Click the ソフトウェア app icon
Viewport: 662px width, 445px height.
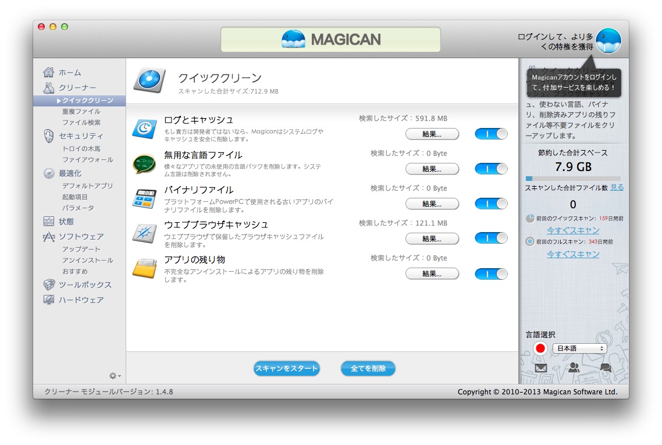point(48,236)
